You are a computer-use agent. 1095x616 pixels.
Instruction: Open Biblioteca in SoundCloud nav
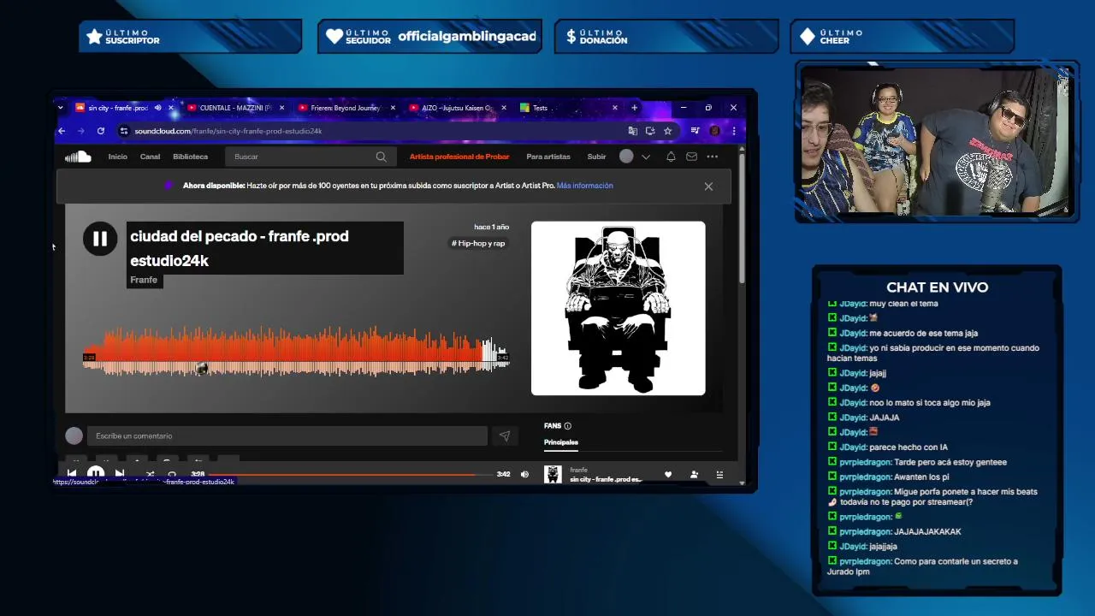click(190, 157)
